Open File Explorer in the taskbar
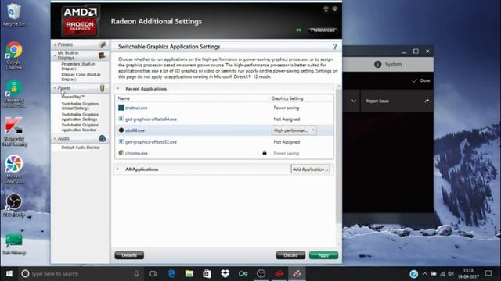The width and height of the screenshot is (501, 281). 189,274
